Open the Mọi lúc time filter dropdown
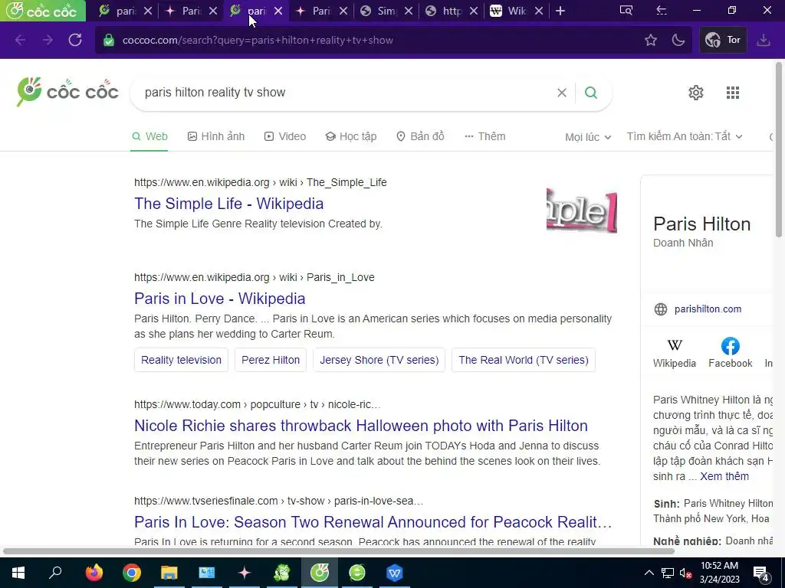 588,137
